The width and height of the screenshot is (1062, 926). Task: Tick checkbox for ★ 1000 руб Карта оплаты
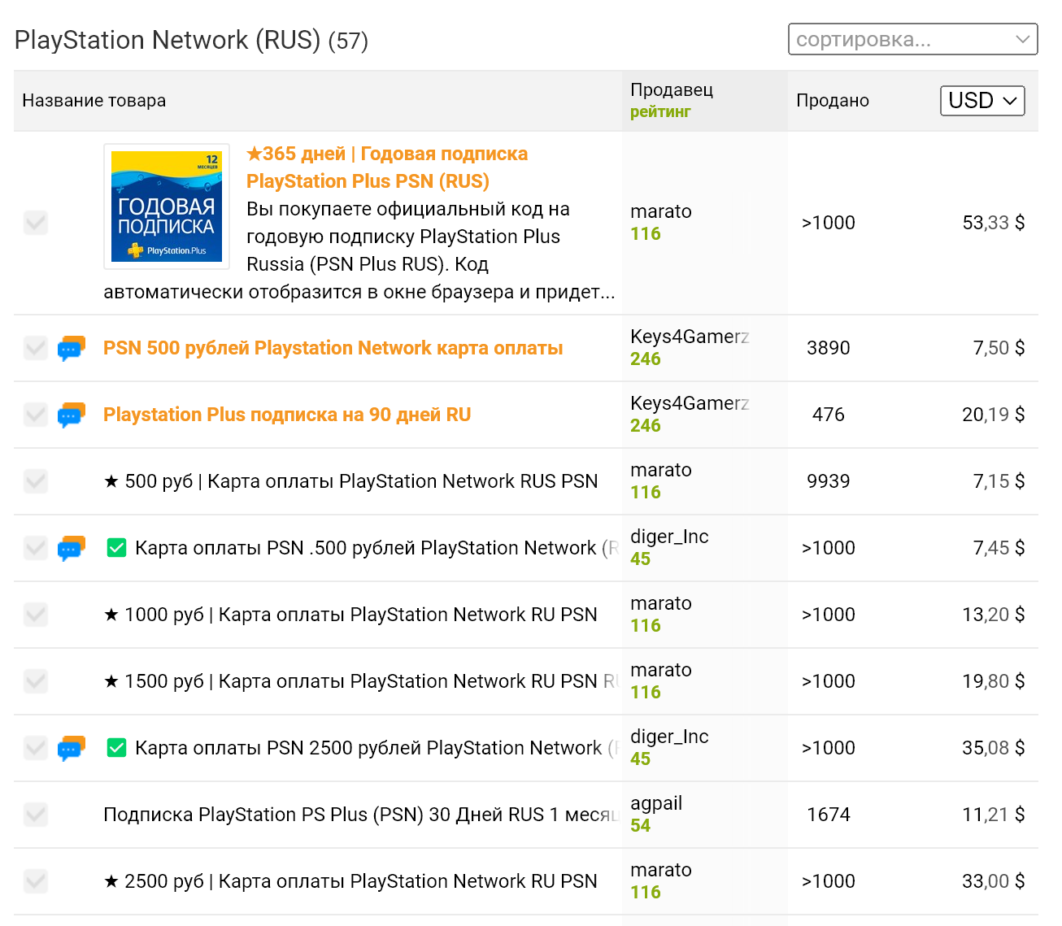click(x=36, y=615)
